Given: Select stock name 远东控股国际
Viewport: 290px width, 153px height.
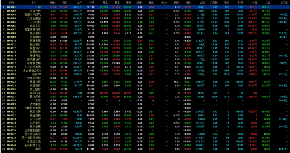Looking at the screenshot, I should (33, 130).
